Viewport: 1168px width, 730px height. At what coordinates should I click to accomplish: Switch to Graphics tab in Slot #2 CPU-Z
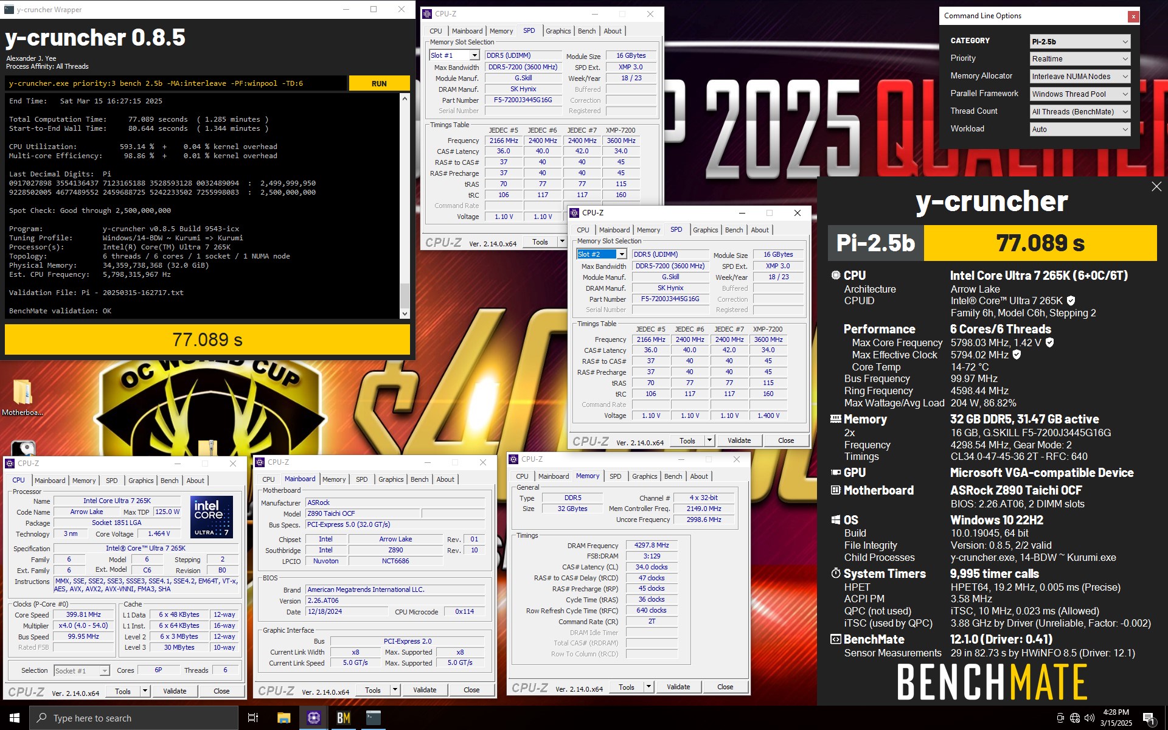[x=705, y=230]
